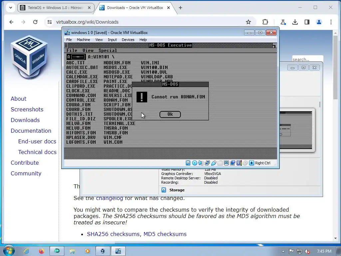
Task: Open the audio indicator in VM status bar
Action: 201,163
